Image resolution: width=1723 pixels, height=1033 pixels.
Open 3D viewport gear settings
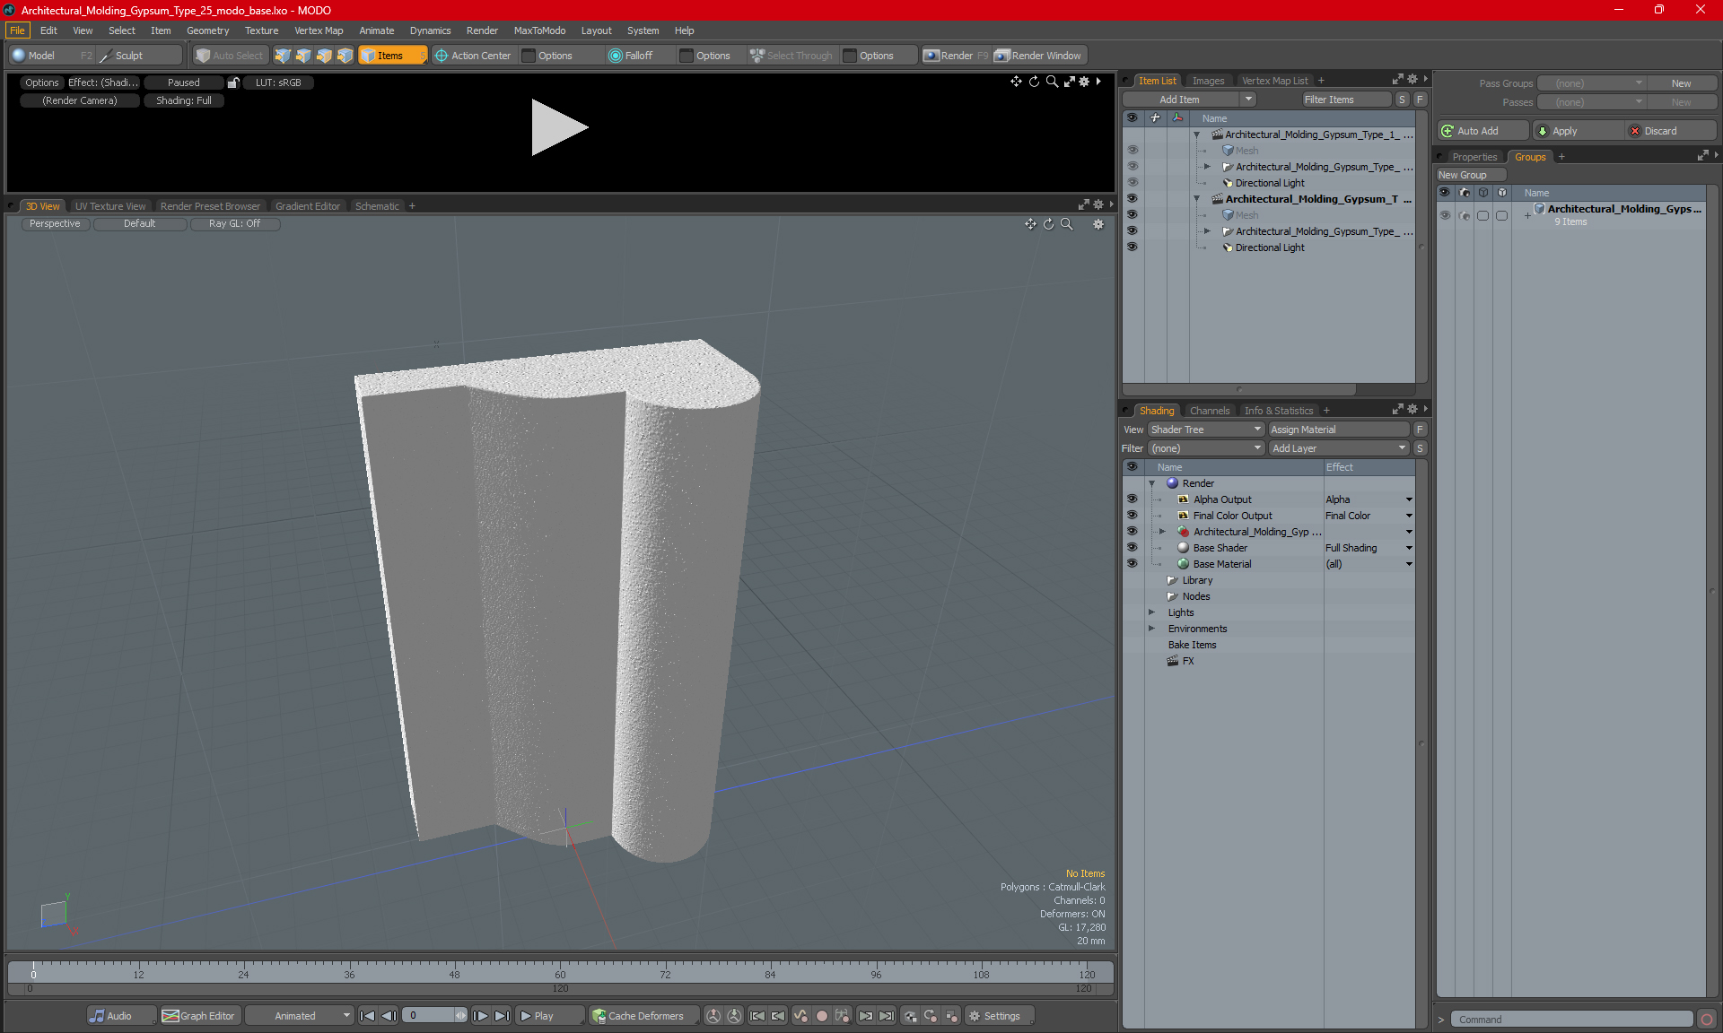1098,224
